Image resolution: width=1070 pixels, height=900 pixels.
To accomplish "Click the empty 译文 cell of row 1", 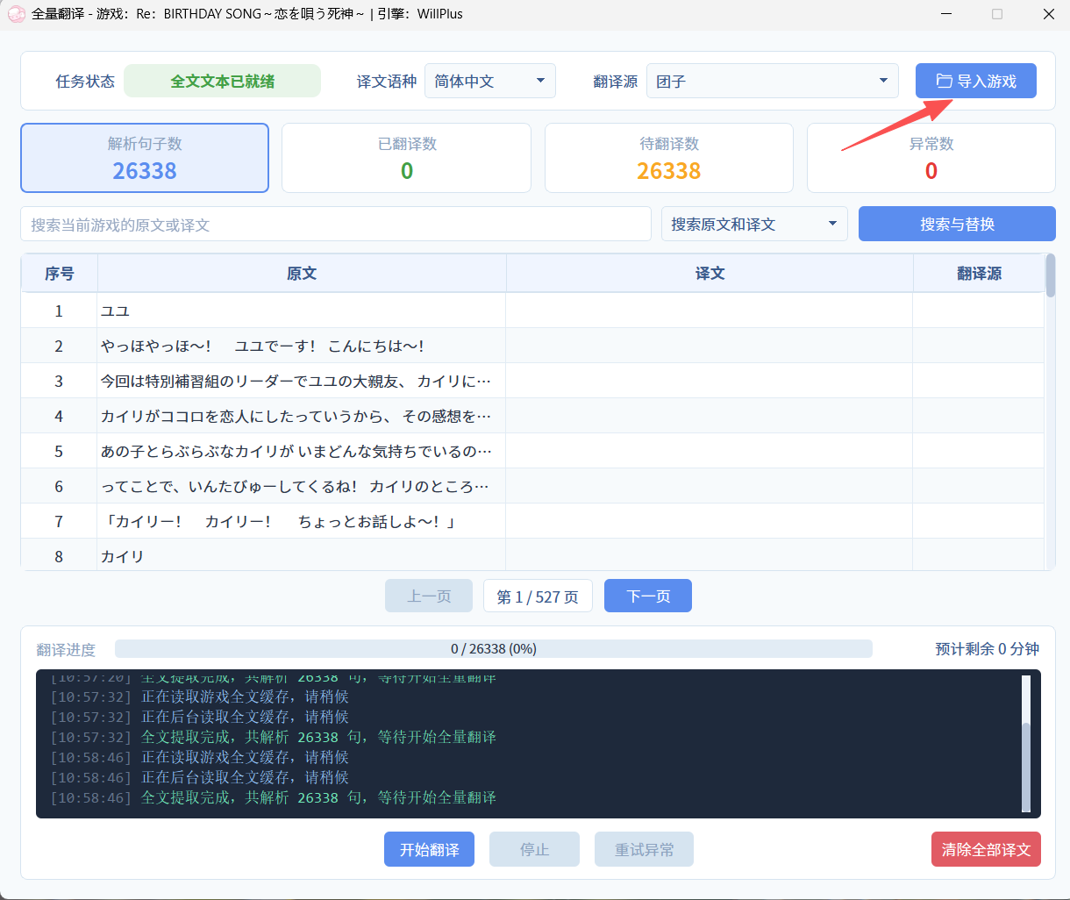I will (710, 311).
